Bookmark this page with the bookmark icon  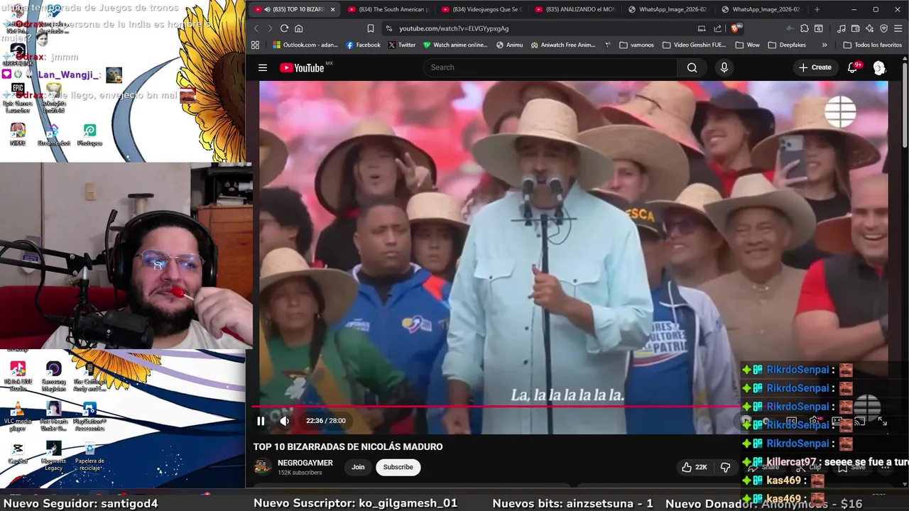pyautogui.click(x=370, y=28)
